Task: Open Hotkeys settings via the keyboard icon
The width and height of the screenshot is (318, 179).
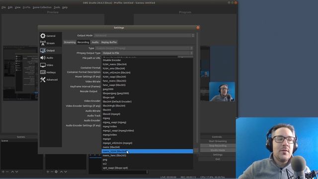Action: 43,72
